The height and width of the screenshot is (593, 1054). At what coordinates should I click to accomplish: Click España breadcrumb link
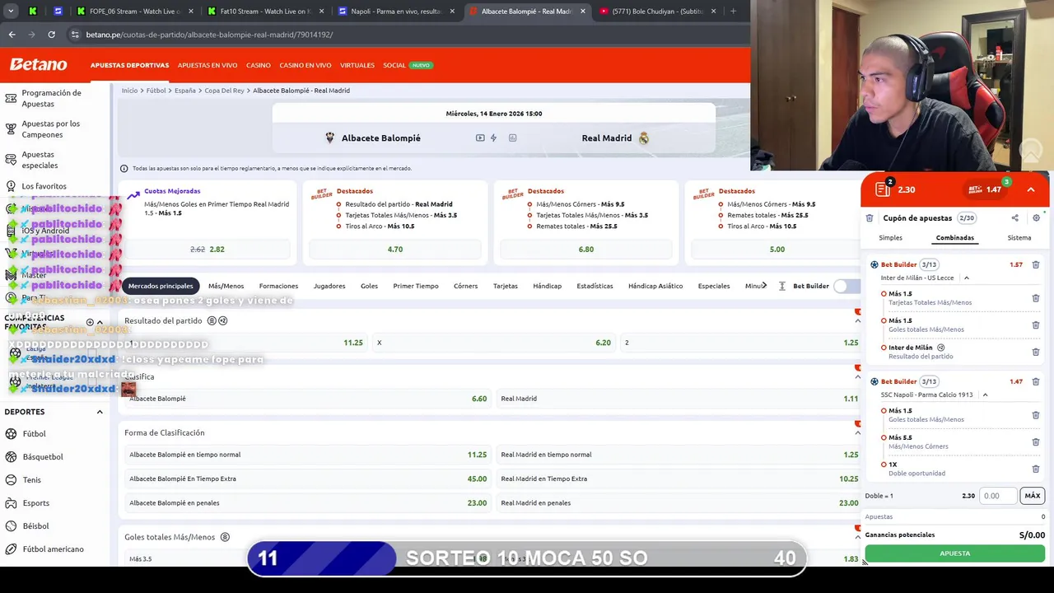184,91
